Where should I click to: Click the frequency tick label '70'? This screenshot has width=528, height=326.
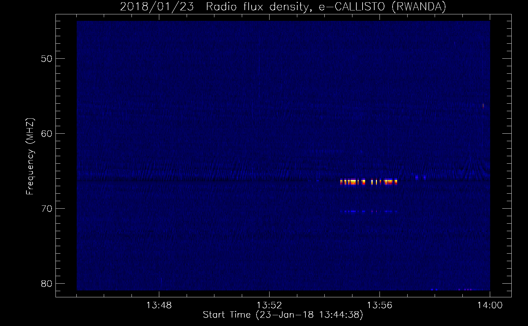pos(47,209)
